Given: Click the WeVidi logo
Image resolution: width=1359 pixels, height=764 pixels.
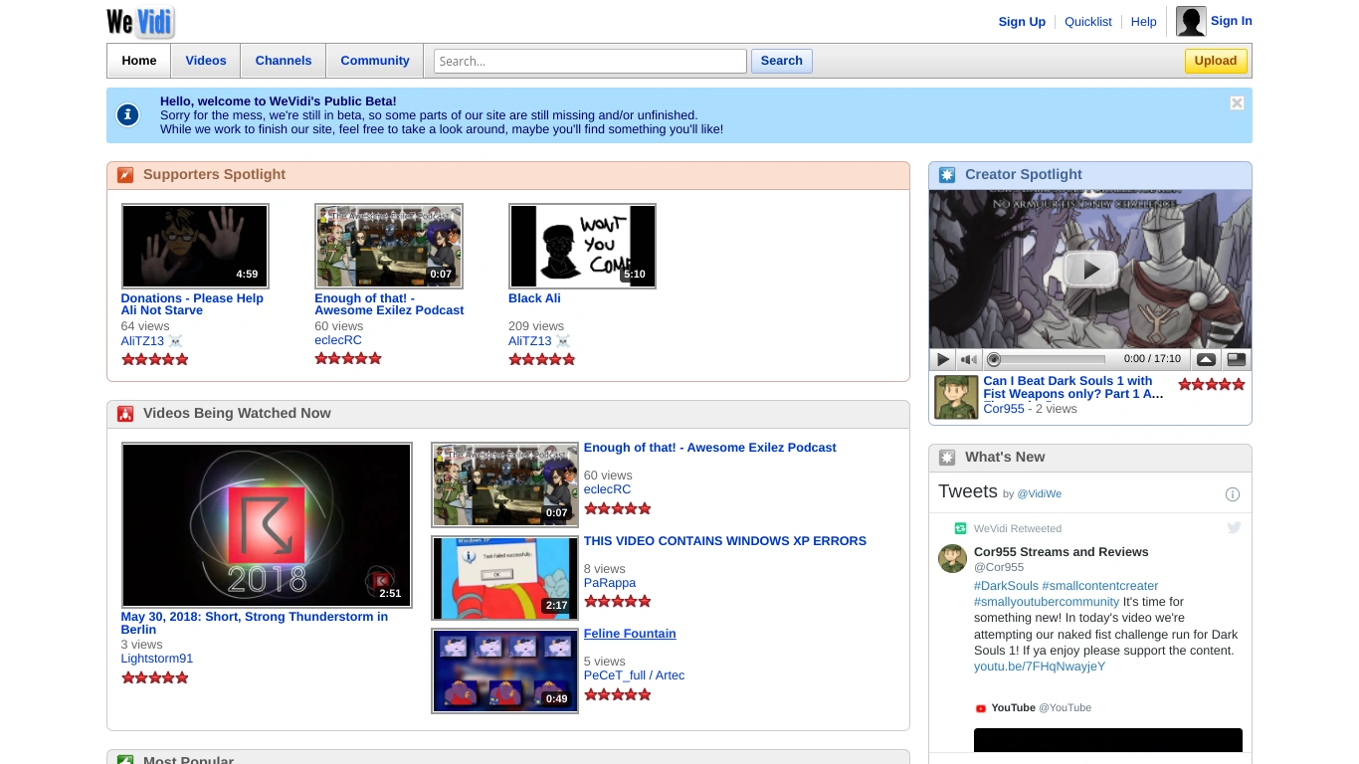Looking at the screenshot, I should click(140, 22).
